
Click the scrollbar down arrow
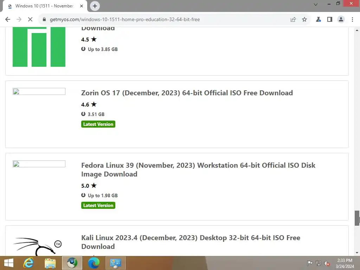tap(357, 253)
